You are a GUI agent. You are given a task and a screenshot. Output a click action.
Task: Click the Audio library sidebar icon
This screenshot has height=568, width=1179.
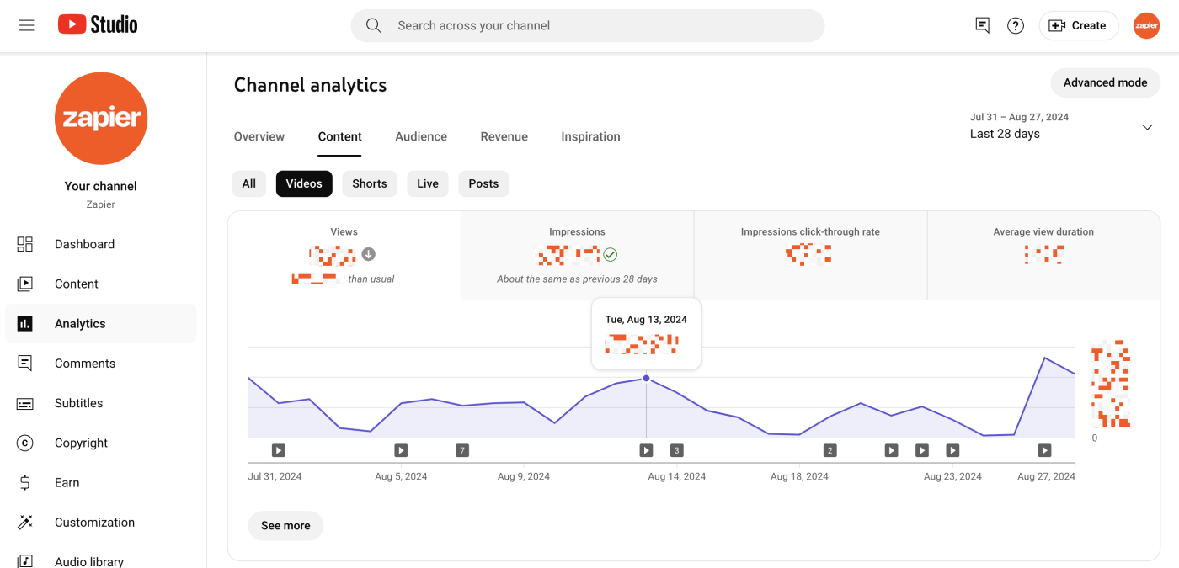click(x=25, y=561)
